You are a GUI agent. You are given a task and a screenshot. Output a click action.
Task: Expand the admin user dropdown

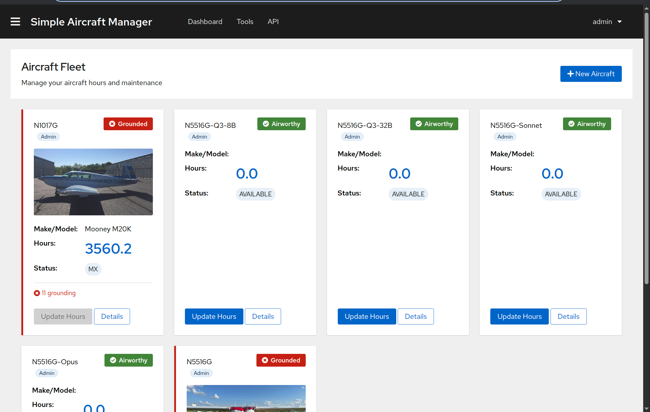pyautogui.click(x=607, y=22)
